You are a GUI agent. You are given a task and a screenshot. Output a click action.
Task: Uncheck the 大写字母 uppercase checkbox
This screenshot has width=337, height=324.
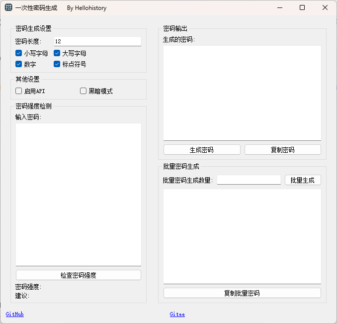57,53
